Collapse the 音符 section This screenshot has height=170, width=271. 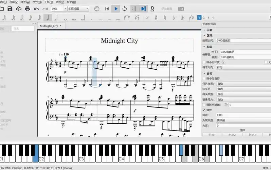204,74
